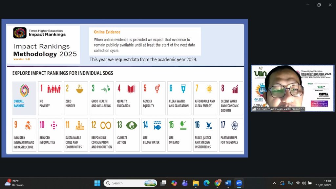336x189 pixels.
Task: Click the taskbar Search box
Action: (130, 183)
